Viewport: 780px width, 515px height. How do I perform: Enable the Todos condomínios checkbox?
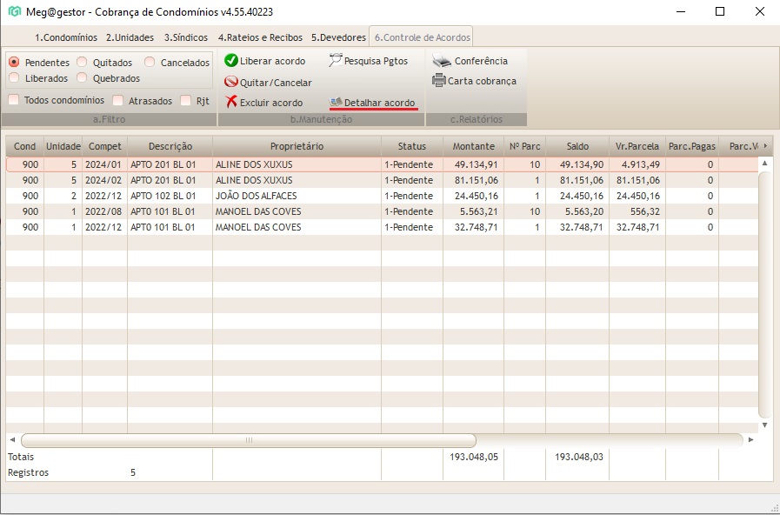point(14,100)
